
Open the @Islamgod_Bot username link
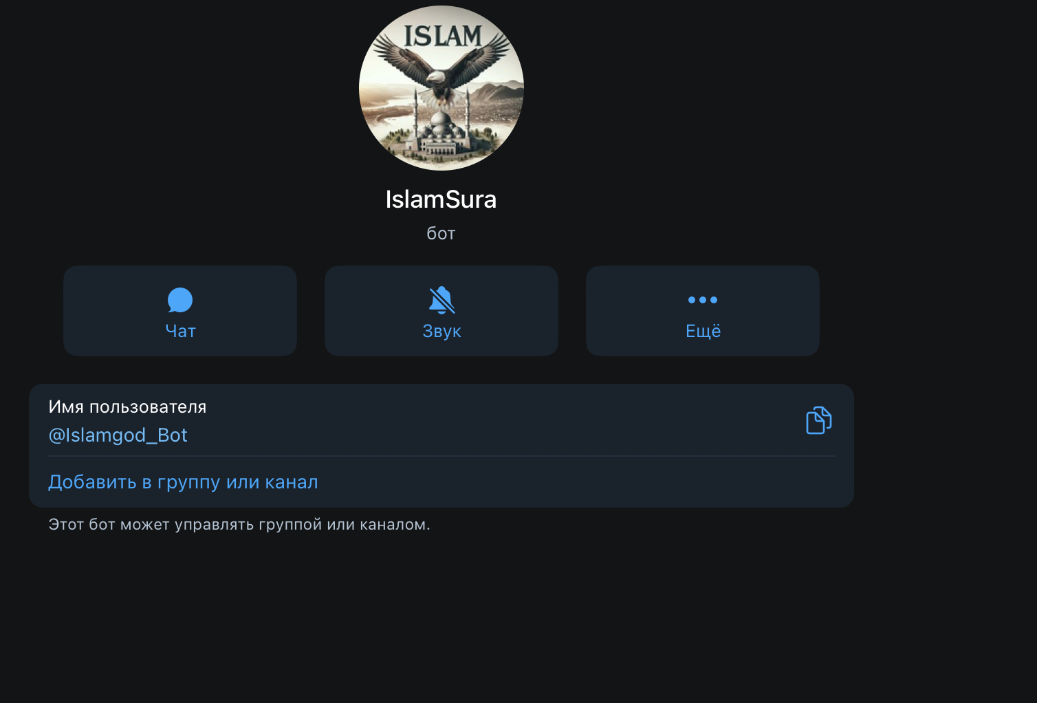(x=118, y=435)
